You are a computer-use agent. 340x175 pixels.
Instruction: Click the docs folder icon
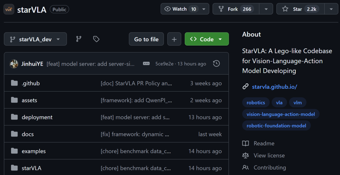point(14,134)
